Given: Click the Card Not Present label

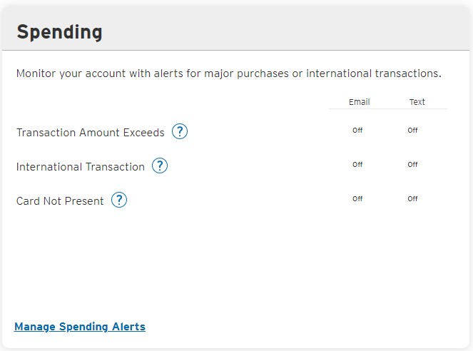Looking at the screenshot, I should (x=60, y=201).
